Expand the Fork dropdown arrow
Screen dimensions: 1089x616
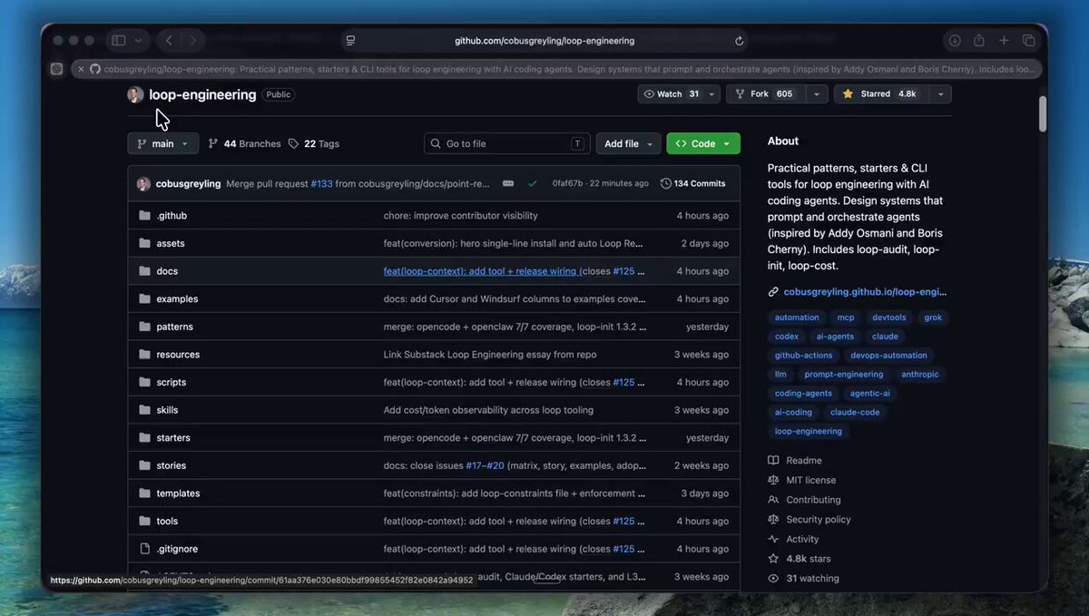817,94
